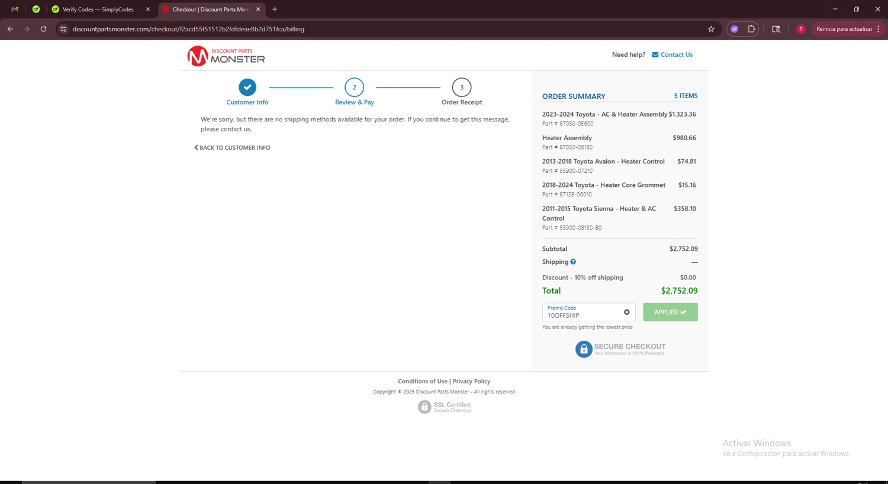Open the Chrome three-dot menu
The image size is (888, 484).
click(879, 29)
